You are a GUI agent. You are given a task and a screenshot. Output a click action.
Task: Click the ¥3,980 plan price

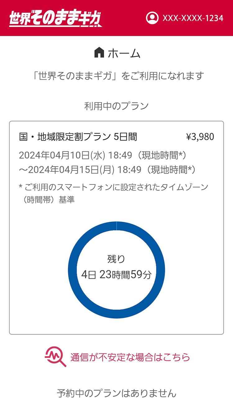(200, 137)
